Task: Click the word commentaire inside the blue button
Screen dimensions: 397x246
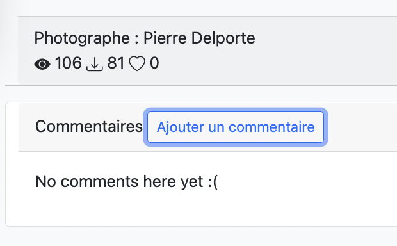Action: [271, 127]
